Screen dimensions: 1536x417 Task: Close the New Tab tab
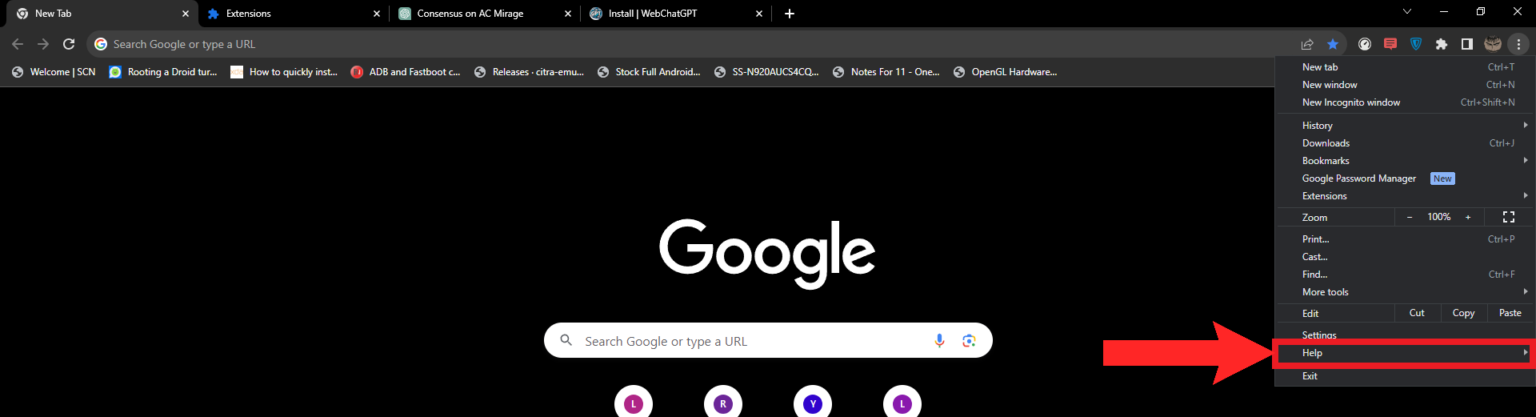point(186,14)
